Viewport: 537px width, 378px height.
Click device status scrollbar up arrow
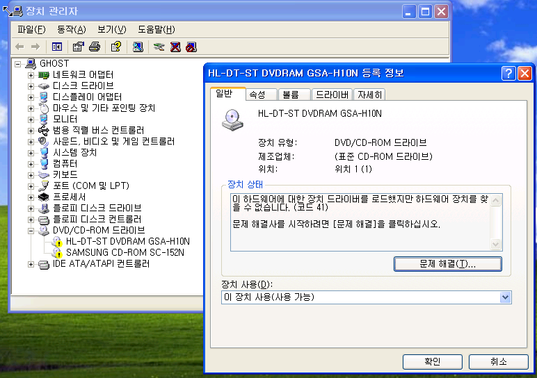tap(495, 200)
